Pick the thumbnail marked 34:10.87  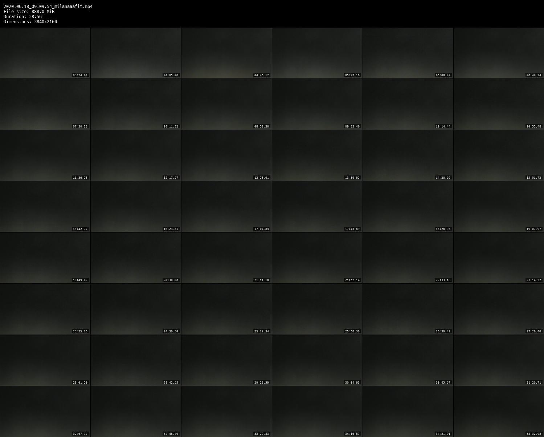pyautogui.click(x=317, y=412)
